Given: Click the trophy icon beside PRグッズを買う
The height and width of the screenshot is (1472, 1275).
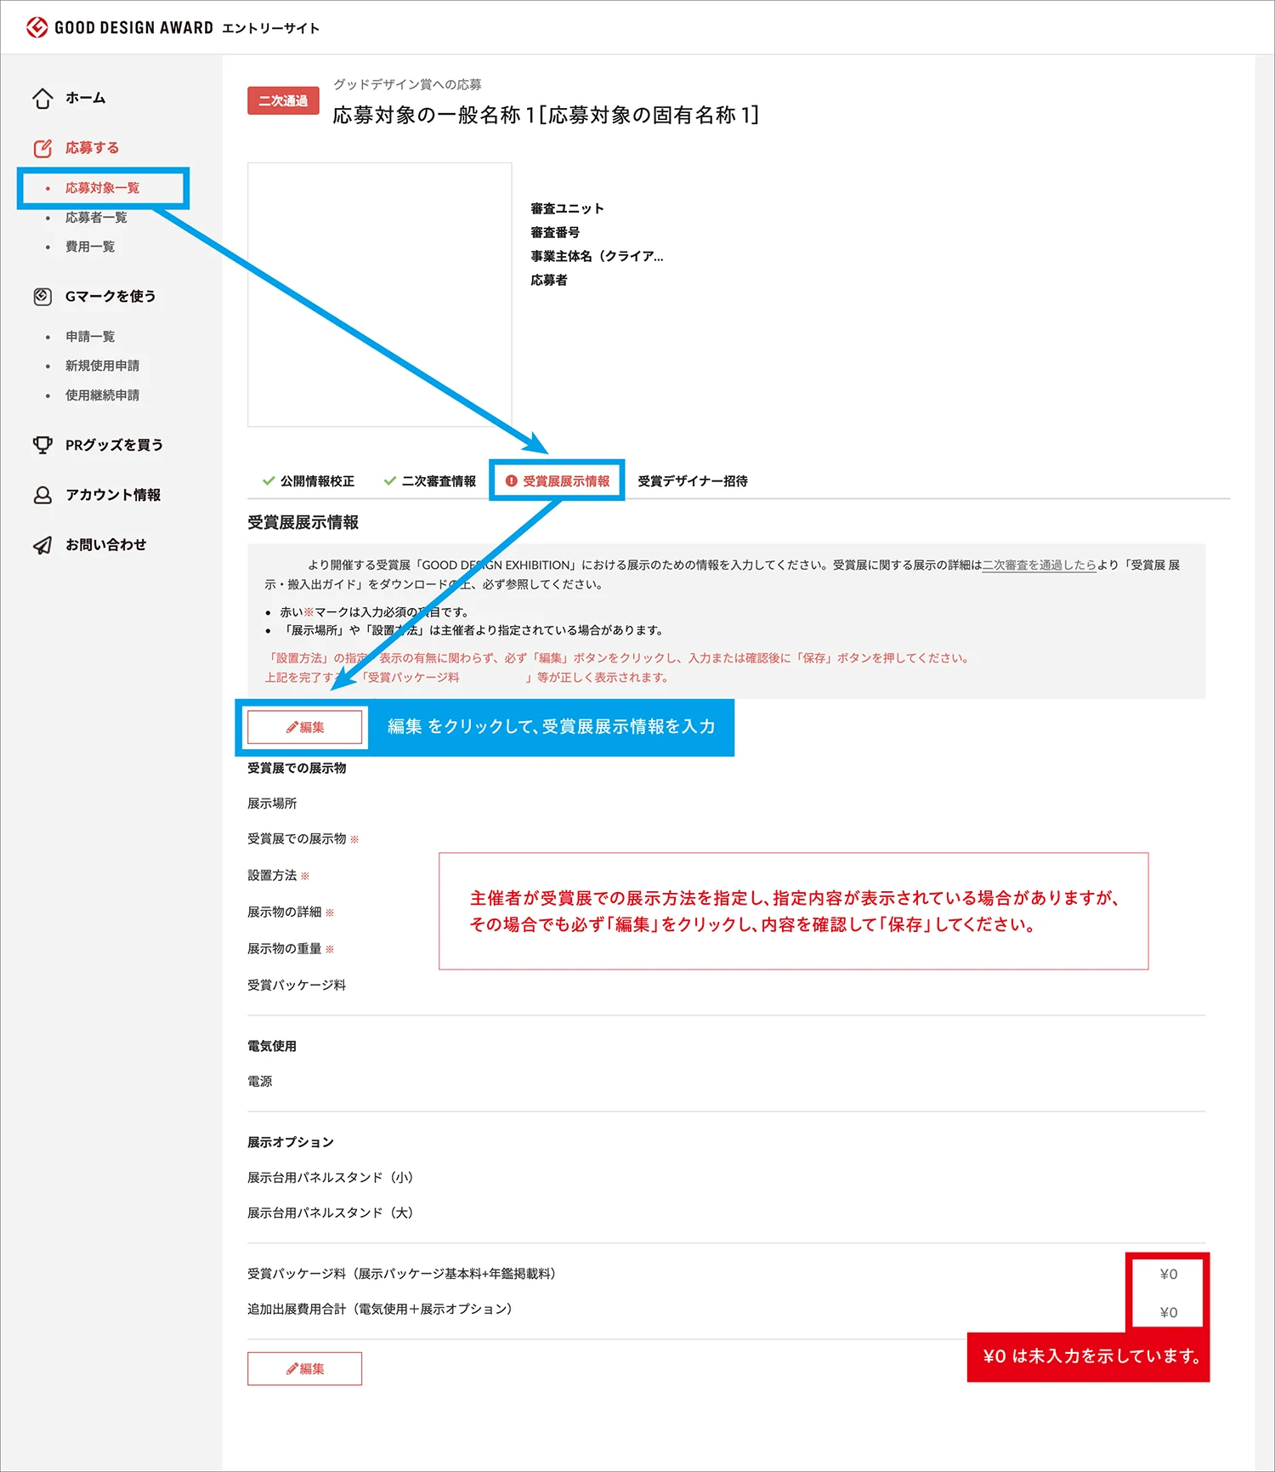Looking at the screenshot, I should point(42,445).
